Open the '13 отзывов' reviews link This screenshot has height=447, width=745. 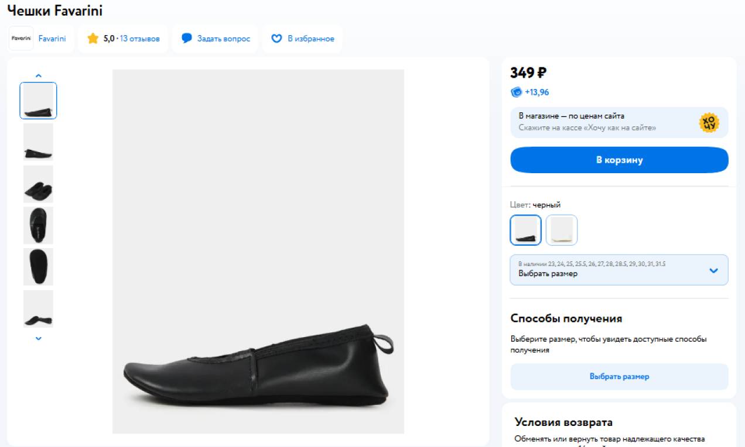pyautogui.click(x=139, y=39)
